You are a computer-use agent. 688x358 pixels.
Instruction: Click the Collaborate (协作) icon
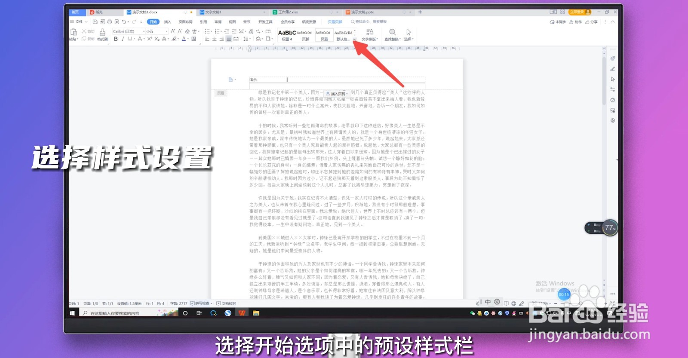pos(575,21)
